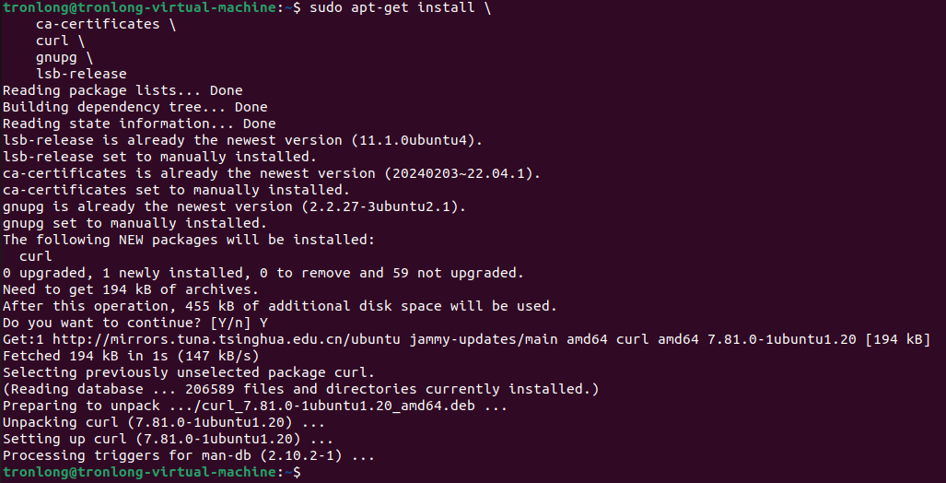Place cursor at the empty final command prompt

[x=313, y=472]
